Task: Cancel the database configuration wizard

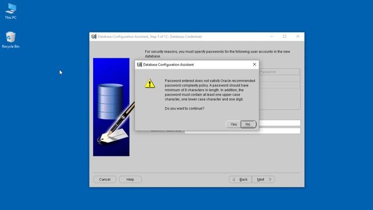Action: click(x=105, y=179)
